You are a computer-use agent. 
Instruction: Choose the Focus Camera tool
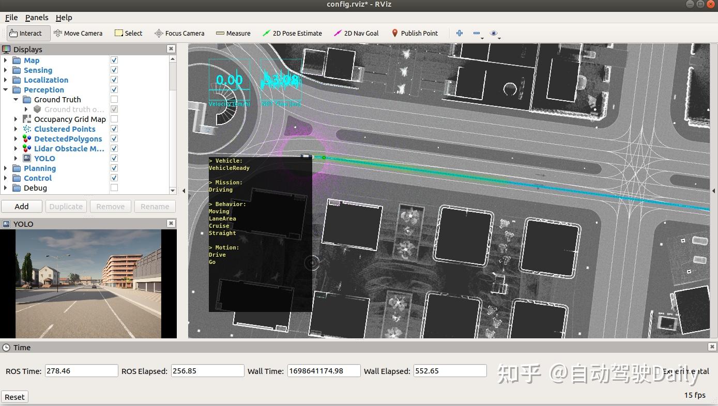[x=179, y=33]
